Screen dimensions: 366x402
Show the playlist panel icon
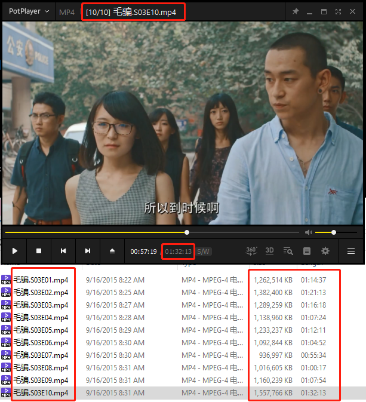coord(307,251)
